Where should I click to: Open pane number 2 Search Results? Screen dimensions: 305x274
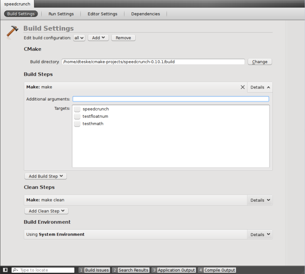(x=131, y=270)
